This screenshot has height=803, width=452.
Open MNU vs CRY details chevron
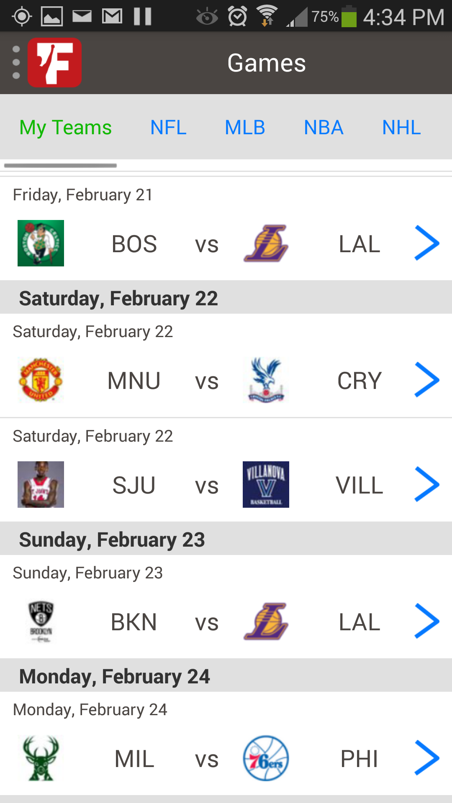click(x=426, y=380)
